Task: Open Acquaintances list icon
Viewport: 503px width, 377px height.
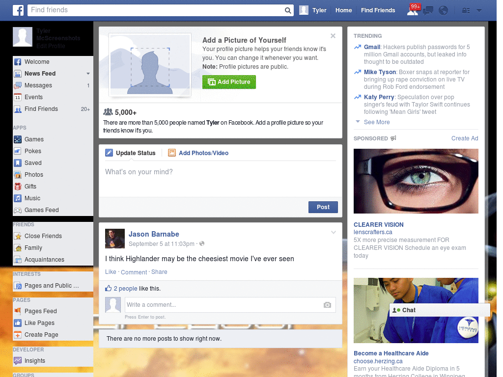Action: (18, 260)
